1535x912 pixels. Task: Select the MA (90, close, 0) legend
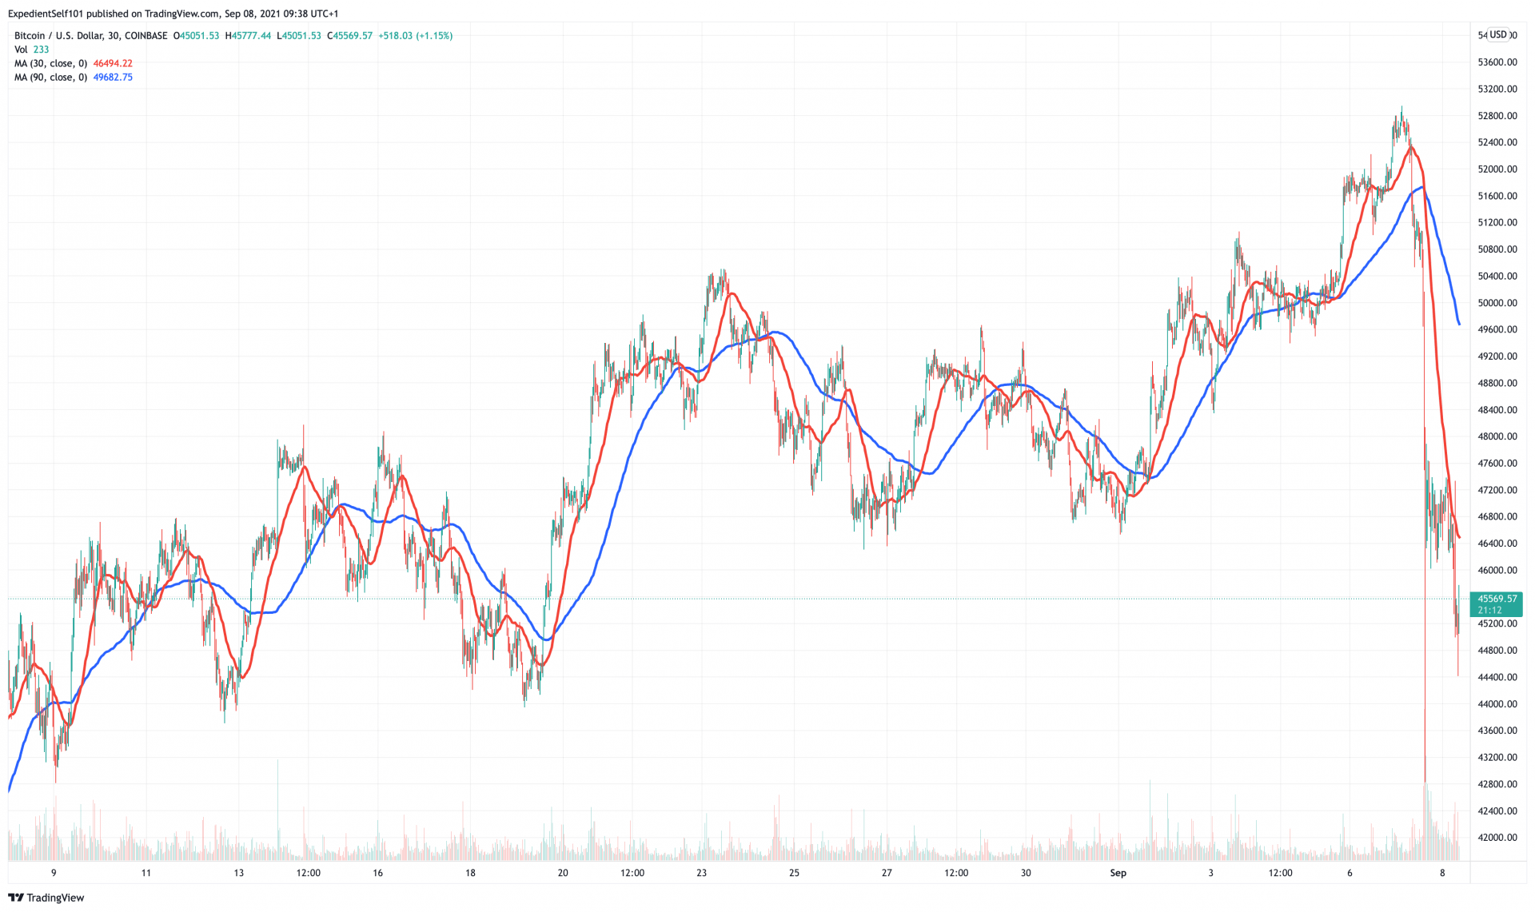50,78
